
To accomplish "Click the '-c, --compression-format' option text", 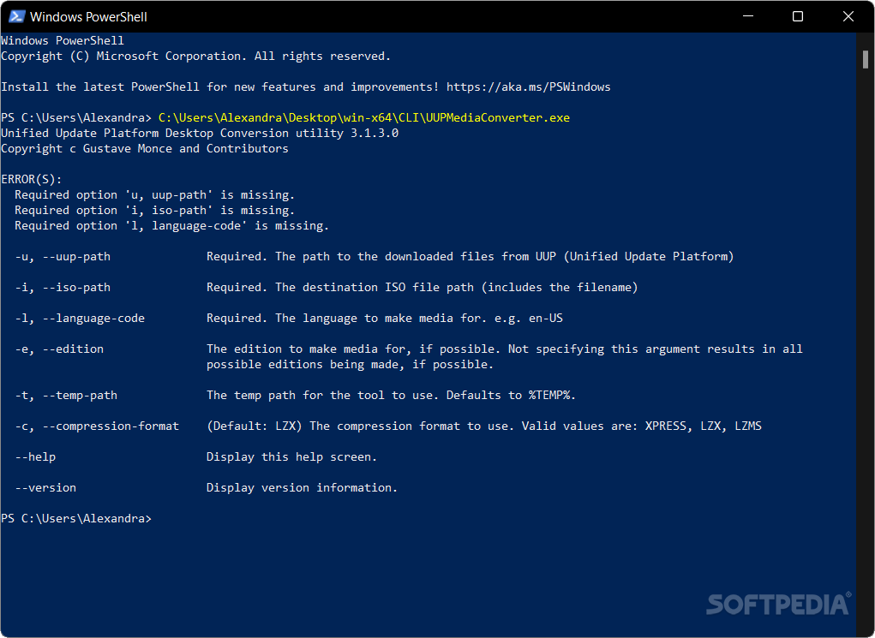I will click(97, 426).
